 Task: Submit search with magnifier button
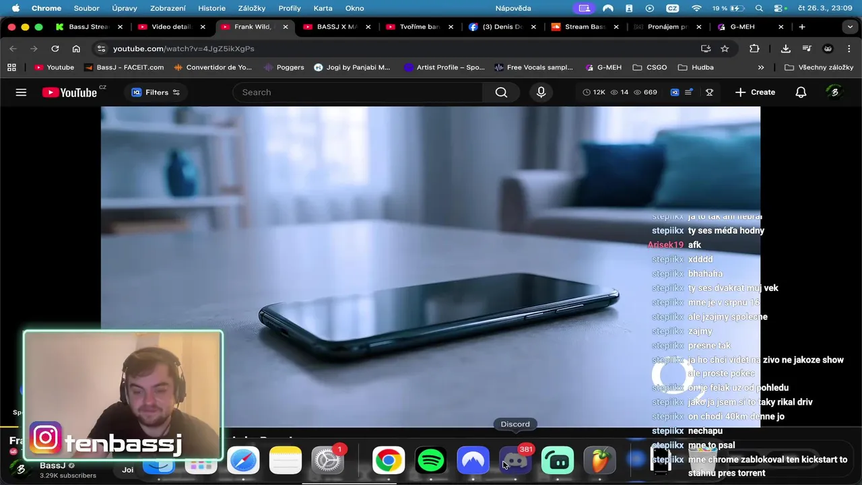[501, 92]
